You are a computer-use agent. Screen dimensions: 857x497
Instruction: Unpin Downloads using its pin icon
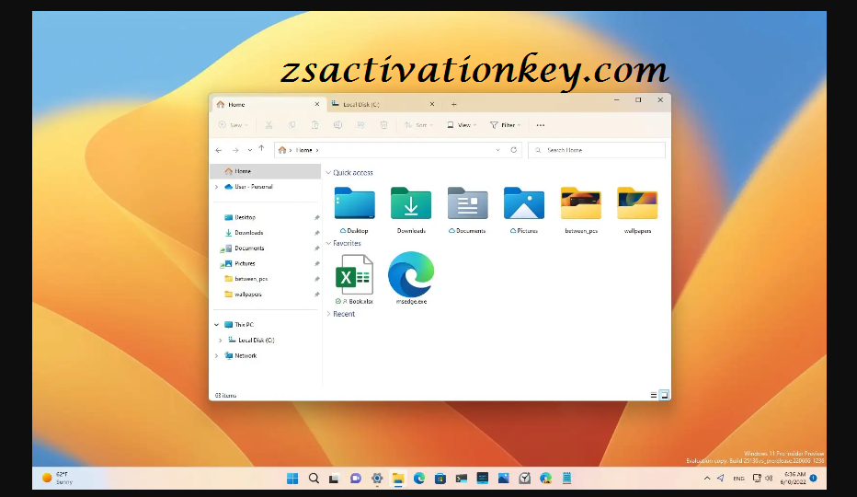click(316, 233)
